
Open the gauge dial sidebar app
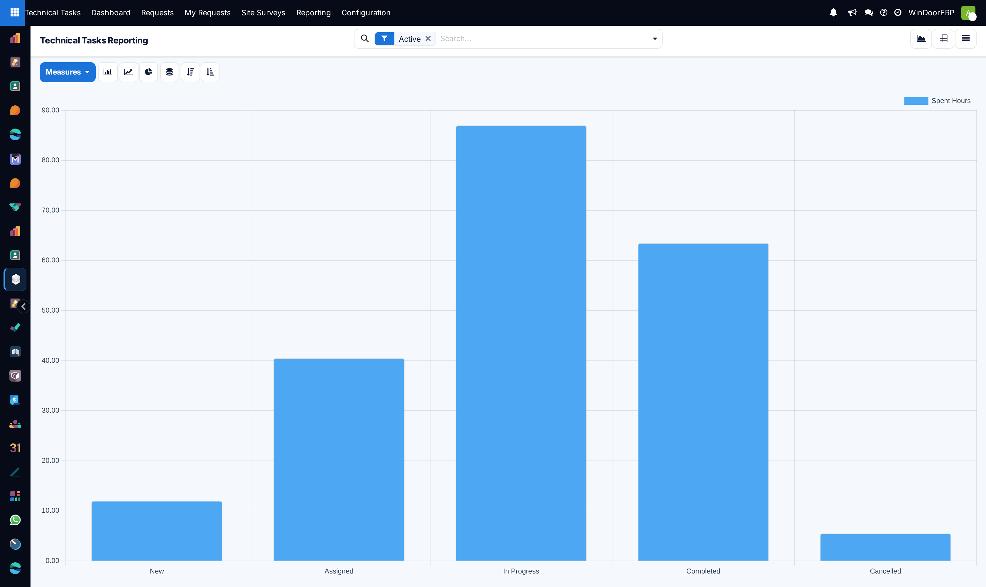click(15, 544)
